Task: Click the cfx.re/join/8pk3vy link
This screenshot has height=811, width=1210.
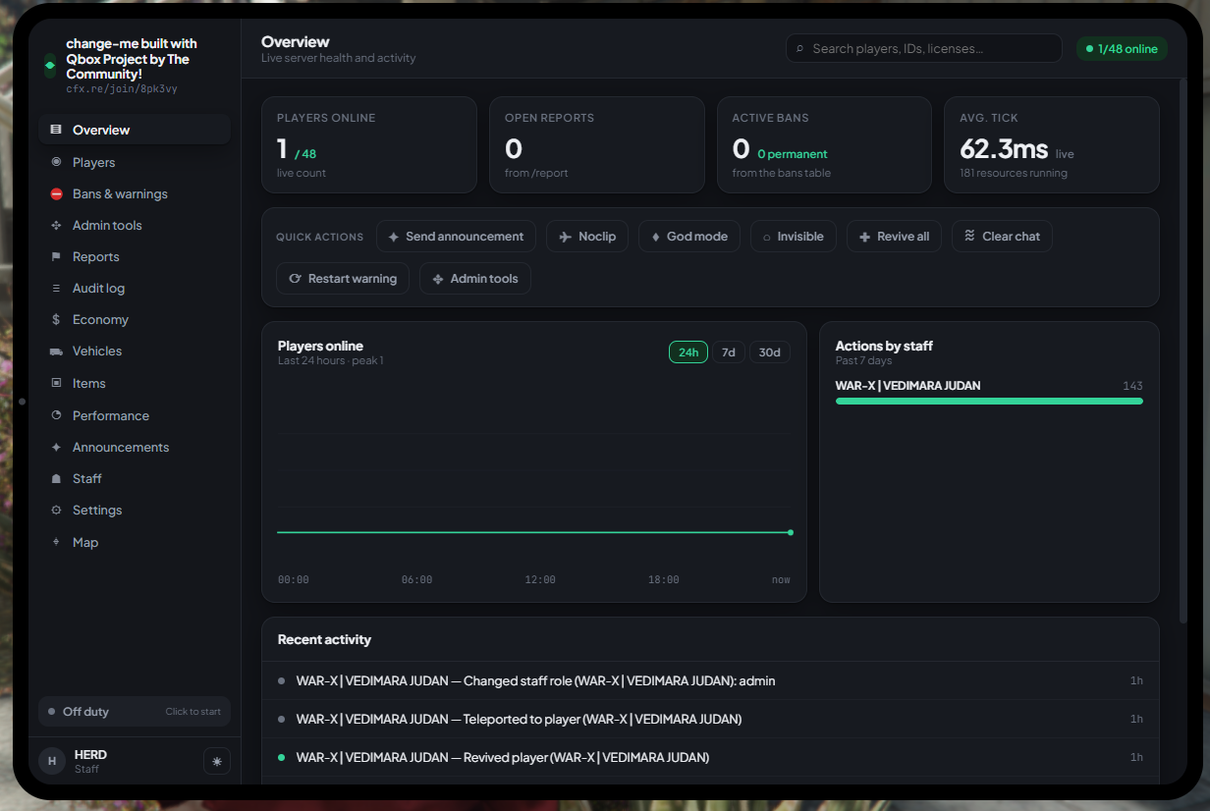Action: [122, 89]
